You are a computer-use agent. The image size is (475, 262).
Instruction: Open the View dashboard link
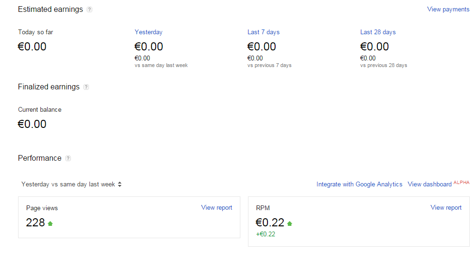[429, 184]
